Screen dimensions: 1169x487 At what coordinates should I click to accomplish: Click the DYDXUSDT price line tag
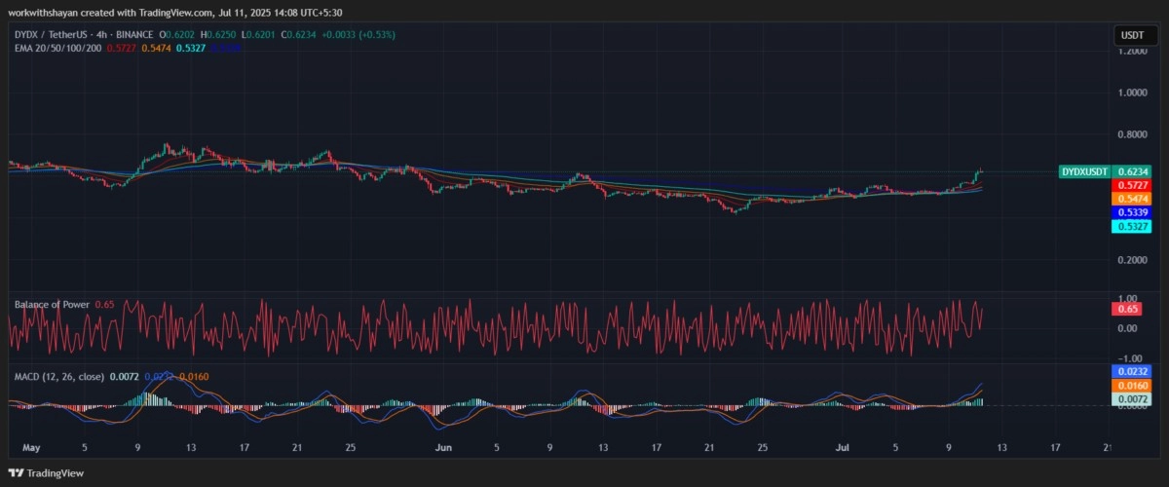coord(1083,171)
